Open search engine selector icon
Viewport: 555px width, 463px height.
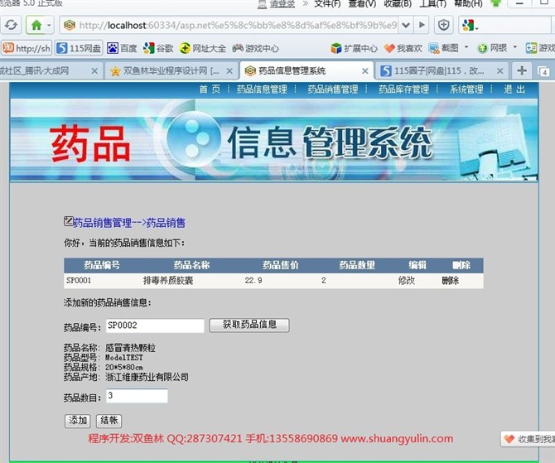coord(470,25)
